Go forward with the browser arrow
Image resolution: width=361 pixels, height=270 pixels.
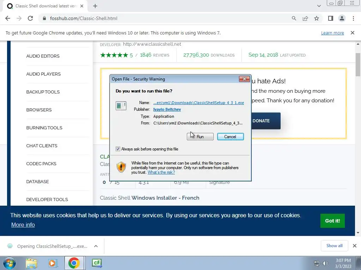(19, 18)
